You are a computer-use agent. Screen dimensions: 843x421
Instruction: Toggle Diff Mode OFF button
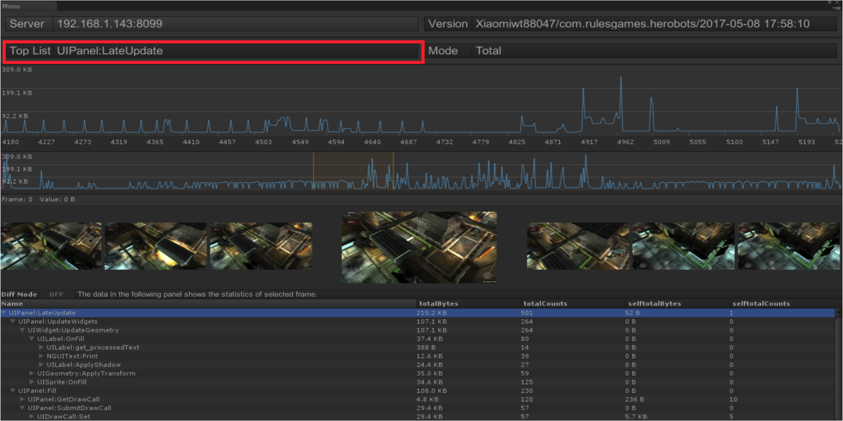pos(56,294)
